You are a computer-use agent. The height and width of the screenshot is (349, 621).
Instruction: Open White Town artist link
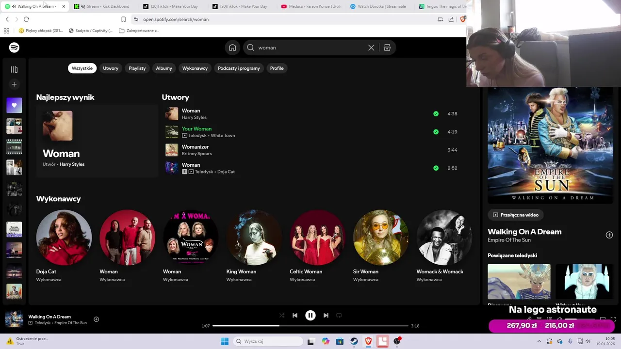coord(223,136)
